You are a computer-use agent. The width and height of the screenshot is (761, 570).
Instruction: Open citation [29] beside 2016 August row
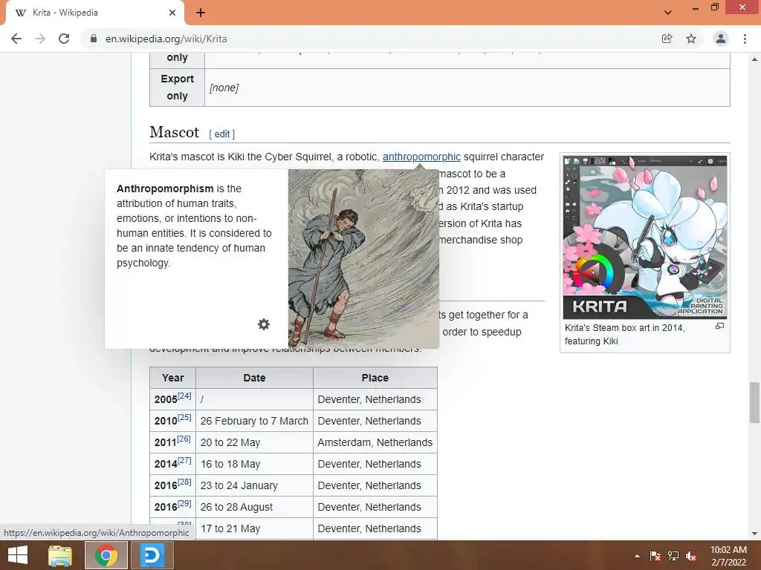pyautogui.click(x=184, y=503)
